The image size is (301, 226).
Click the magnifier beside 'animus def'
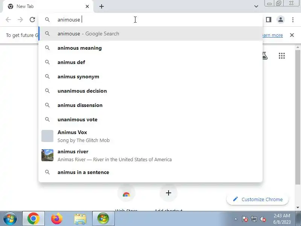(47, 62)
